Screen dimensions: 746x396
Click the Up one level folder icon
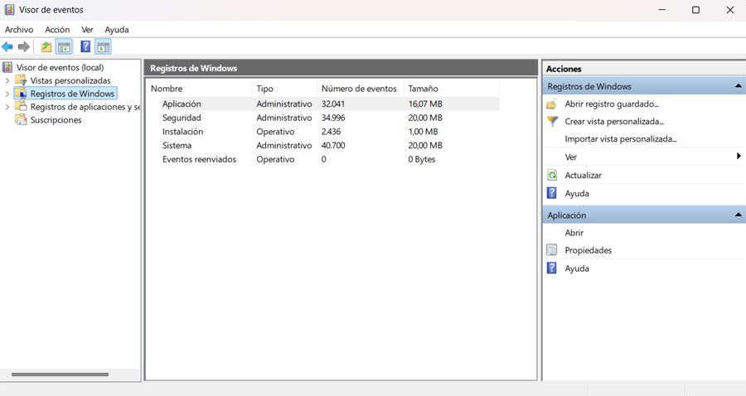46,46
